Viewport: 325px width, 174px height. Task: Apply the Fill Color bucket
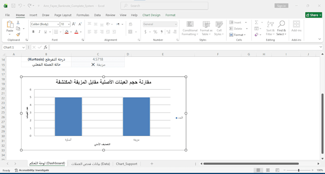point(66,32)
